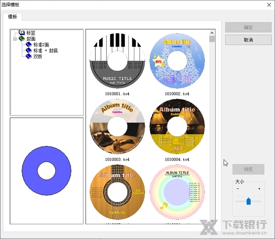Select the guitar Album title template
Image resolution: width=275 pixels, height=239 pixels.
coord(117,192)
